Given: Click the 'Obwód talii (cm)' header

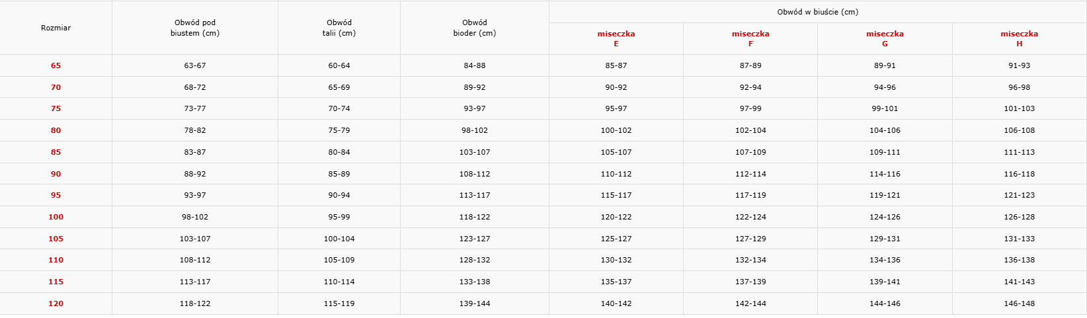Looking at the screenshot, I should 339,28.
